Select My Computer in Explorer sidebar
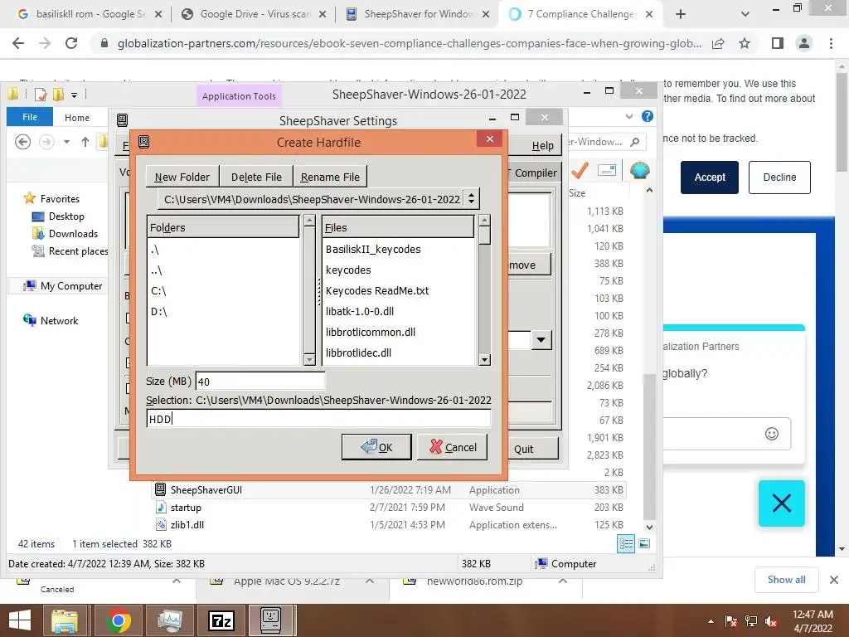849x637 pixels. click(63, 286)
